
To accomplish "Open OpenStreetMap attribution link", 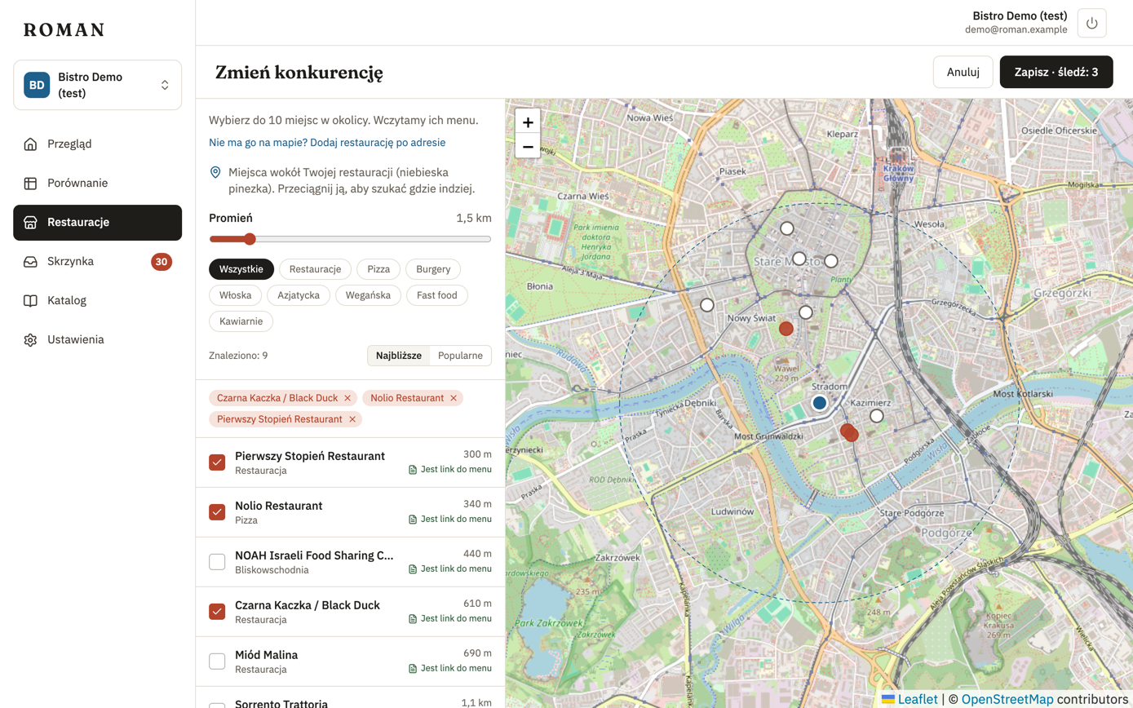I will click(x=1007, y=699).
